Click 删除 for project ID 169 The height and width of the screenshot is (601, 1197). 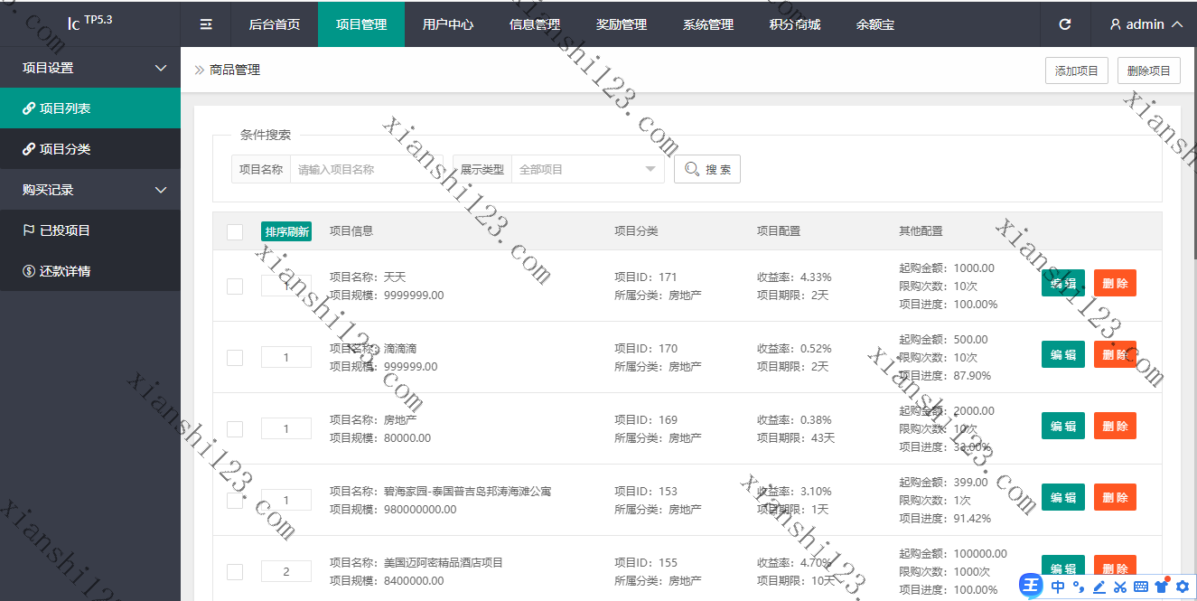pos(1115,426)
